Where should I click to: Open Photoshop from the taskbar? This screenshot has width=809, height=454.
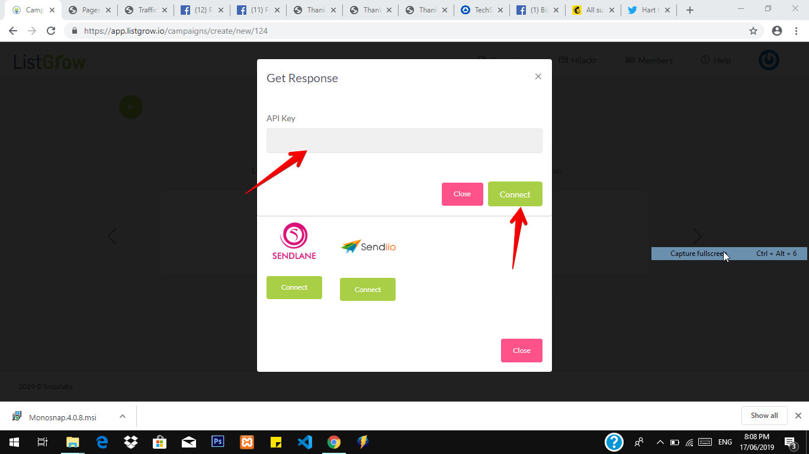pos(218,442)
